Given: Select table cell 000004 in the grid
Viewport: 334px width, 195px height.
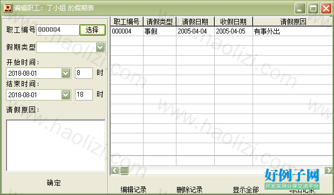Looking at the screenshot, I should tap(127, 31).
